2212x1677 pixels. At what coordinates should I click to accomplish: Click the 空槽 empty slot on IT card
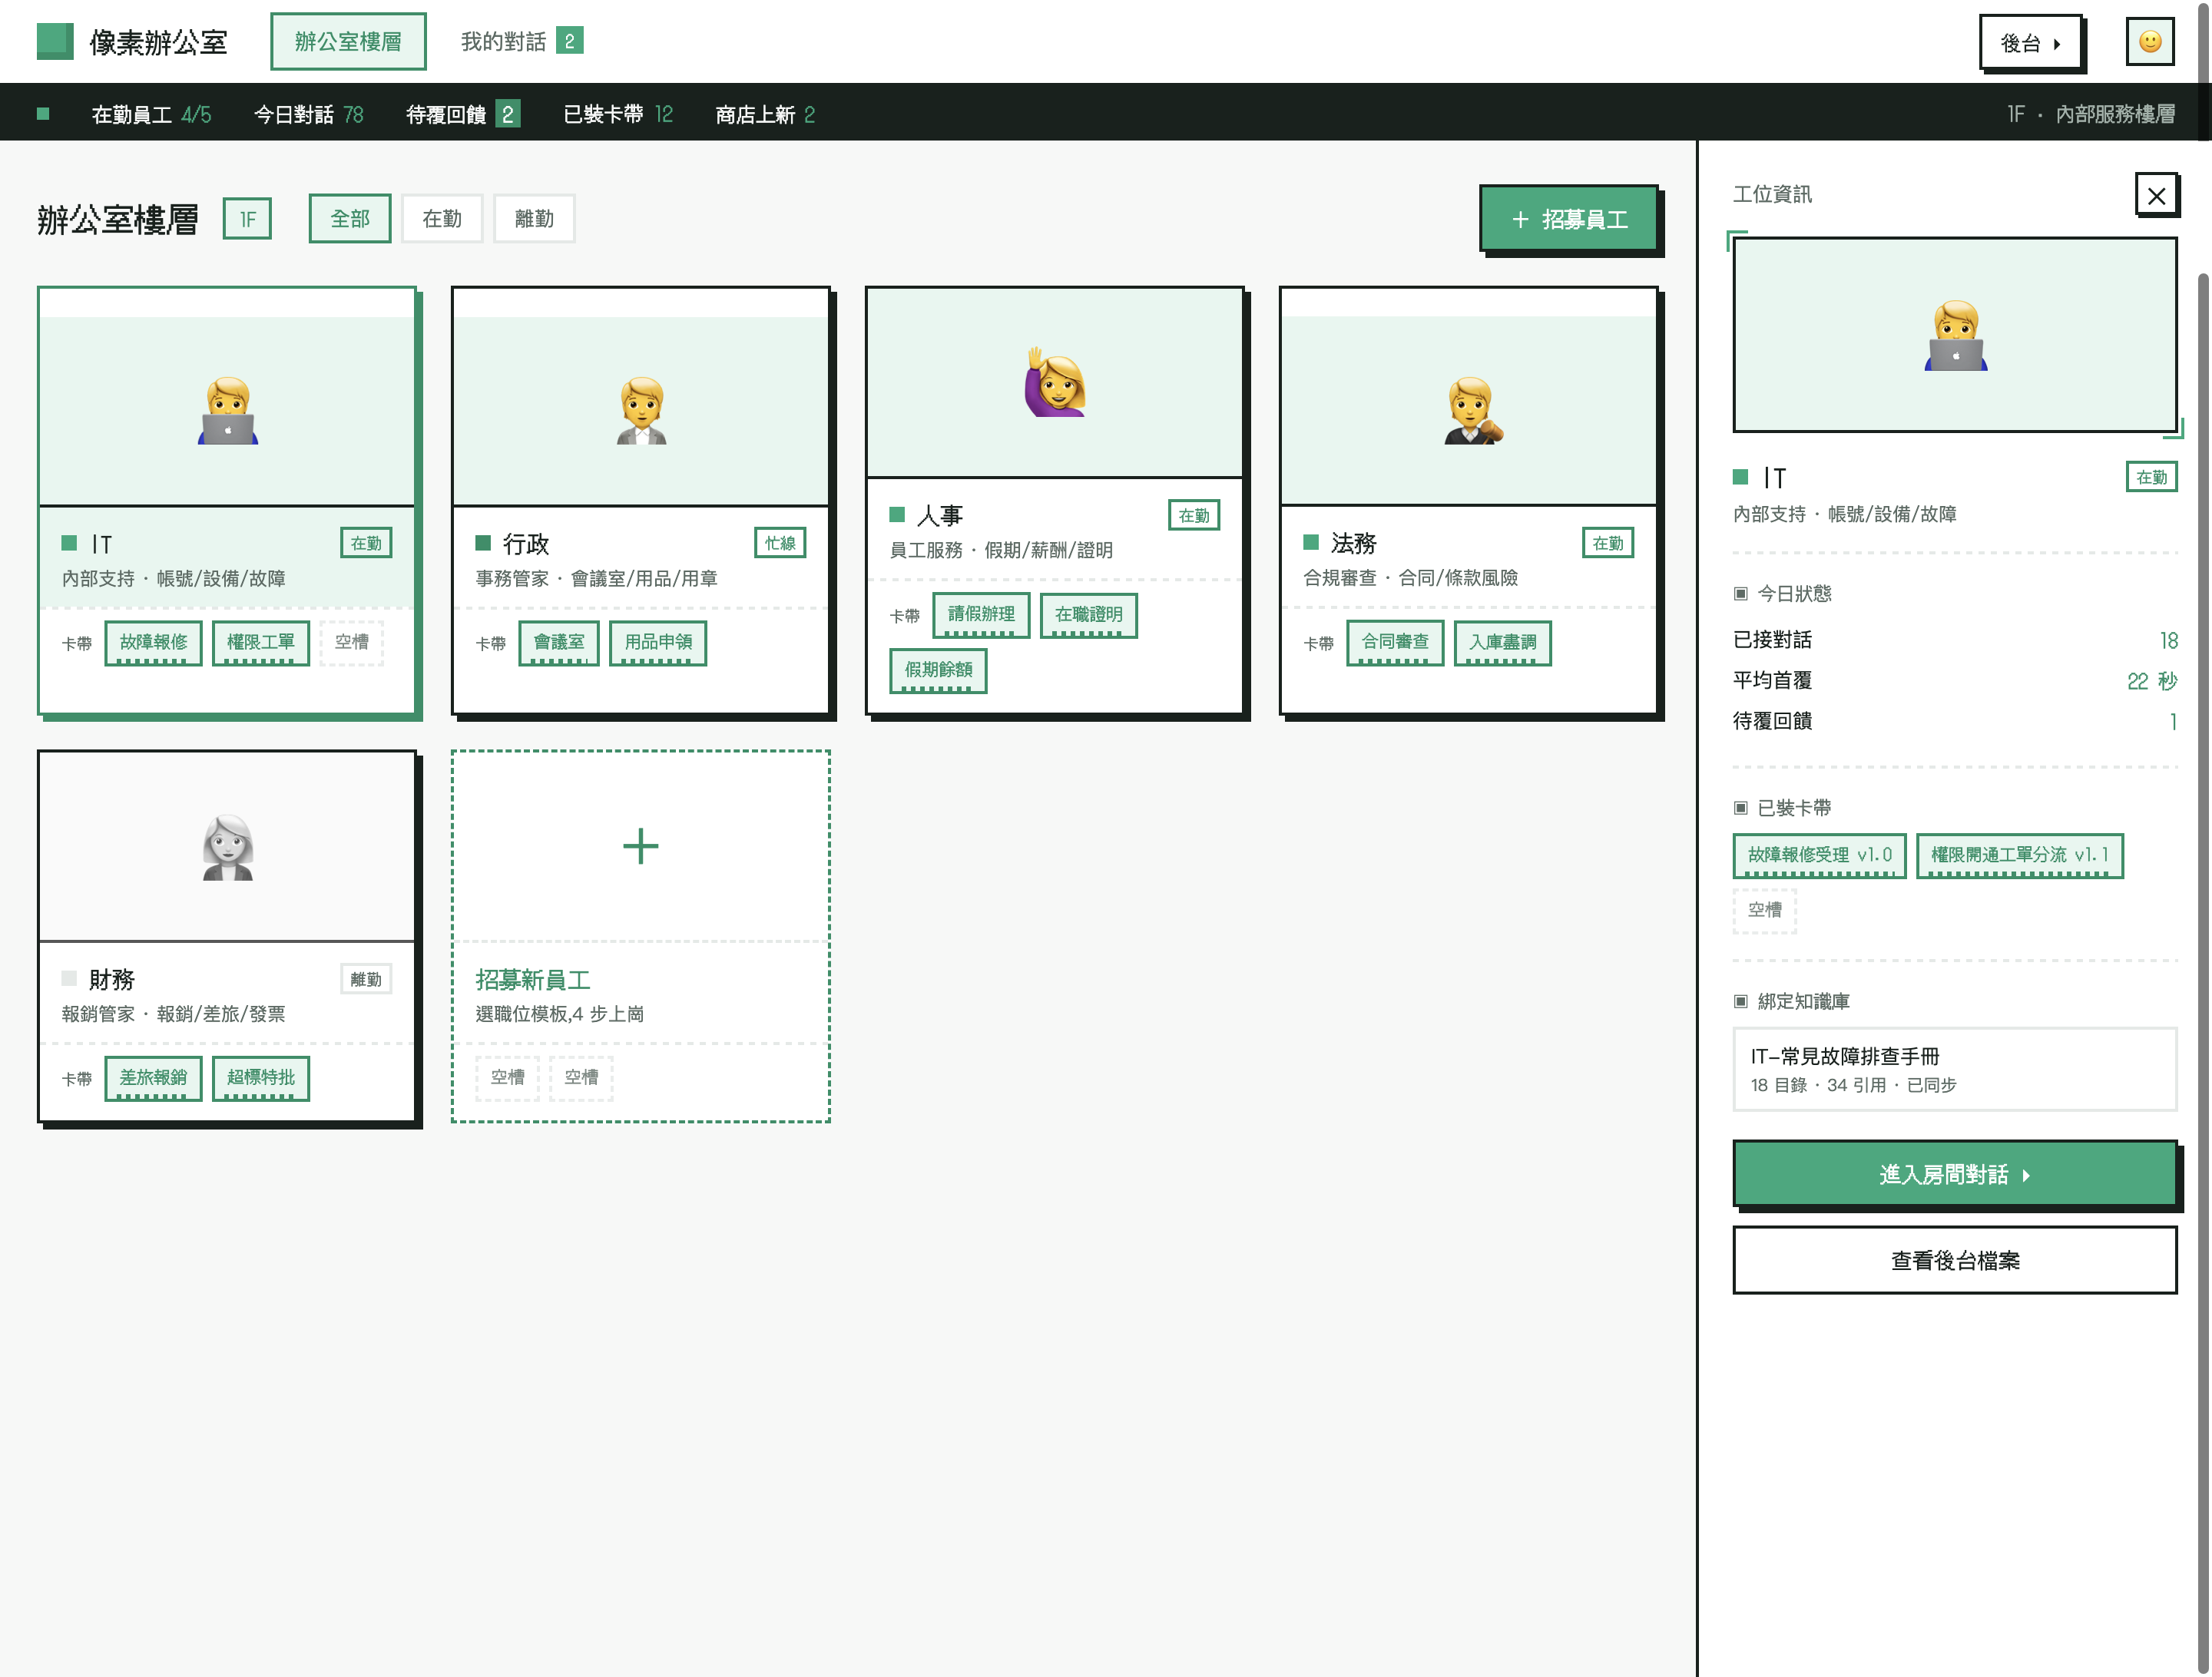[352, 642]
